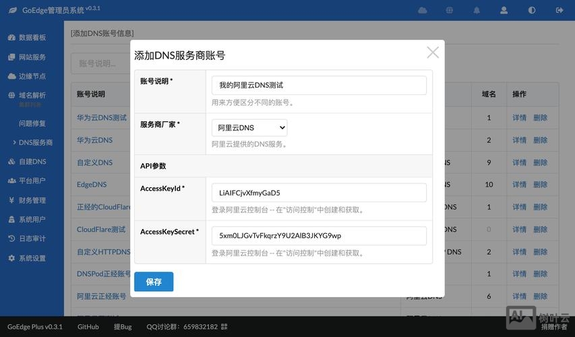Click 详情 in 阿里云正经账号 row

tap(519, 296)
